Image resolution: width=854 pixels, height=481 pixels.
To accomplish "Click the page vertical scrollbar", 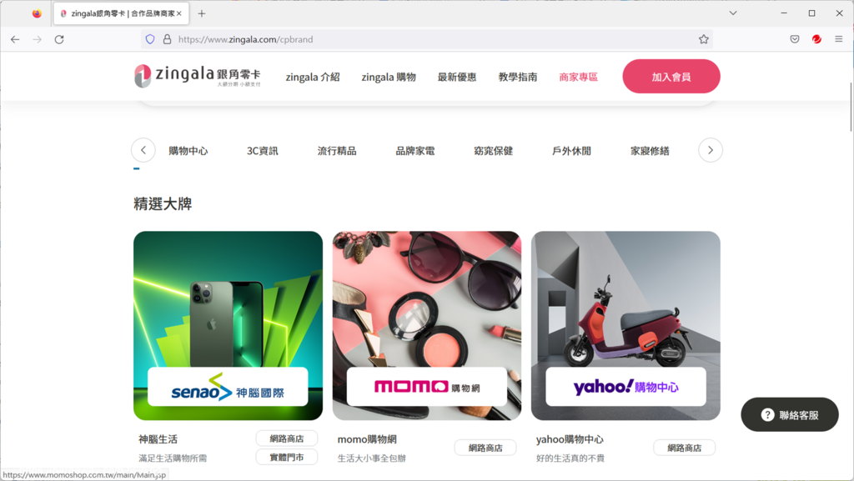I will coord(851,107).
